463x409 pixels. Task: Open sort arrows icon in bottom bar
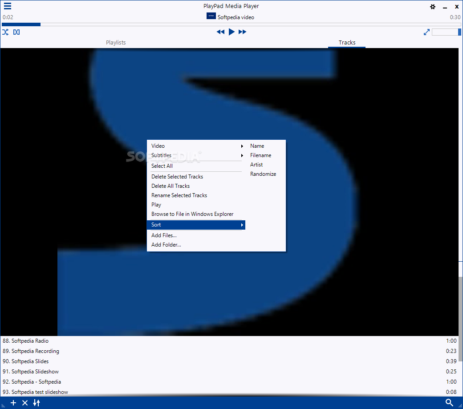37,403
